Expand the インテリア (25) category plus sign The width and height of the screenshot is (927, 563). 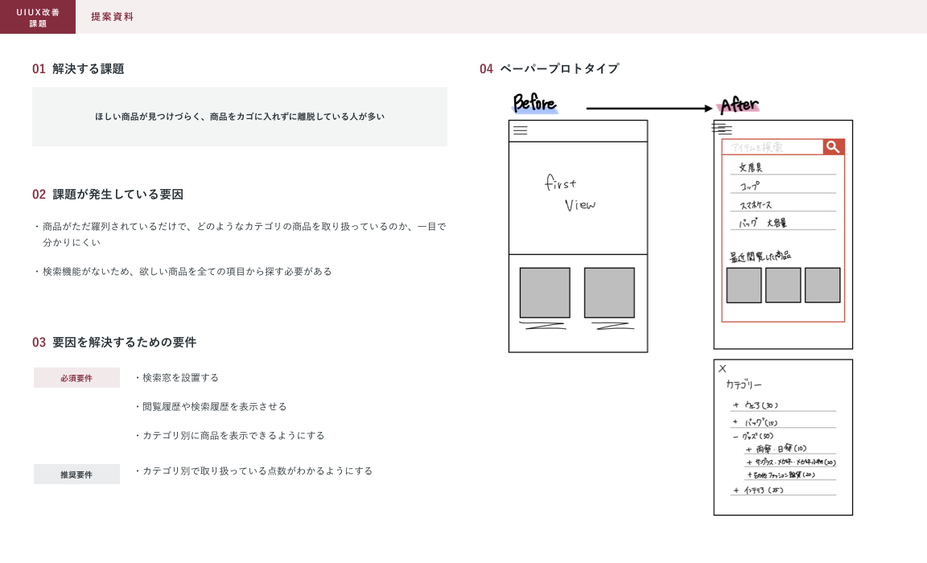[735, 491]
